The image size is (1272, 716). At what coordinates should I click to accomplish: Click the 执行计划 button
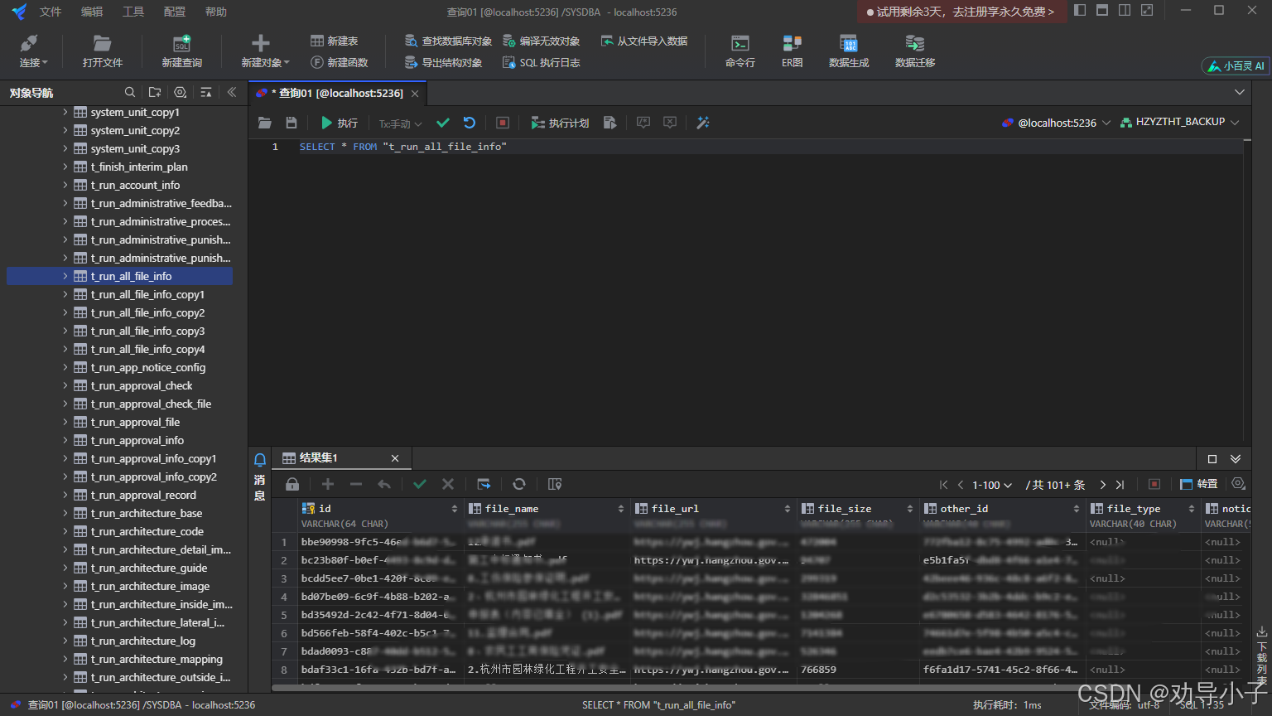[560, 123]
